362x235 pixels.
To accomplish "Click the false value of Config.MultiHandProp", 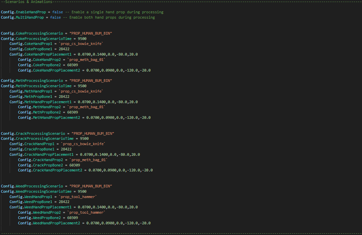I will coord(55,17).
